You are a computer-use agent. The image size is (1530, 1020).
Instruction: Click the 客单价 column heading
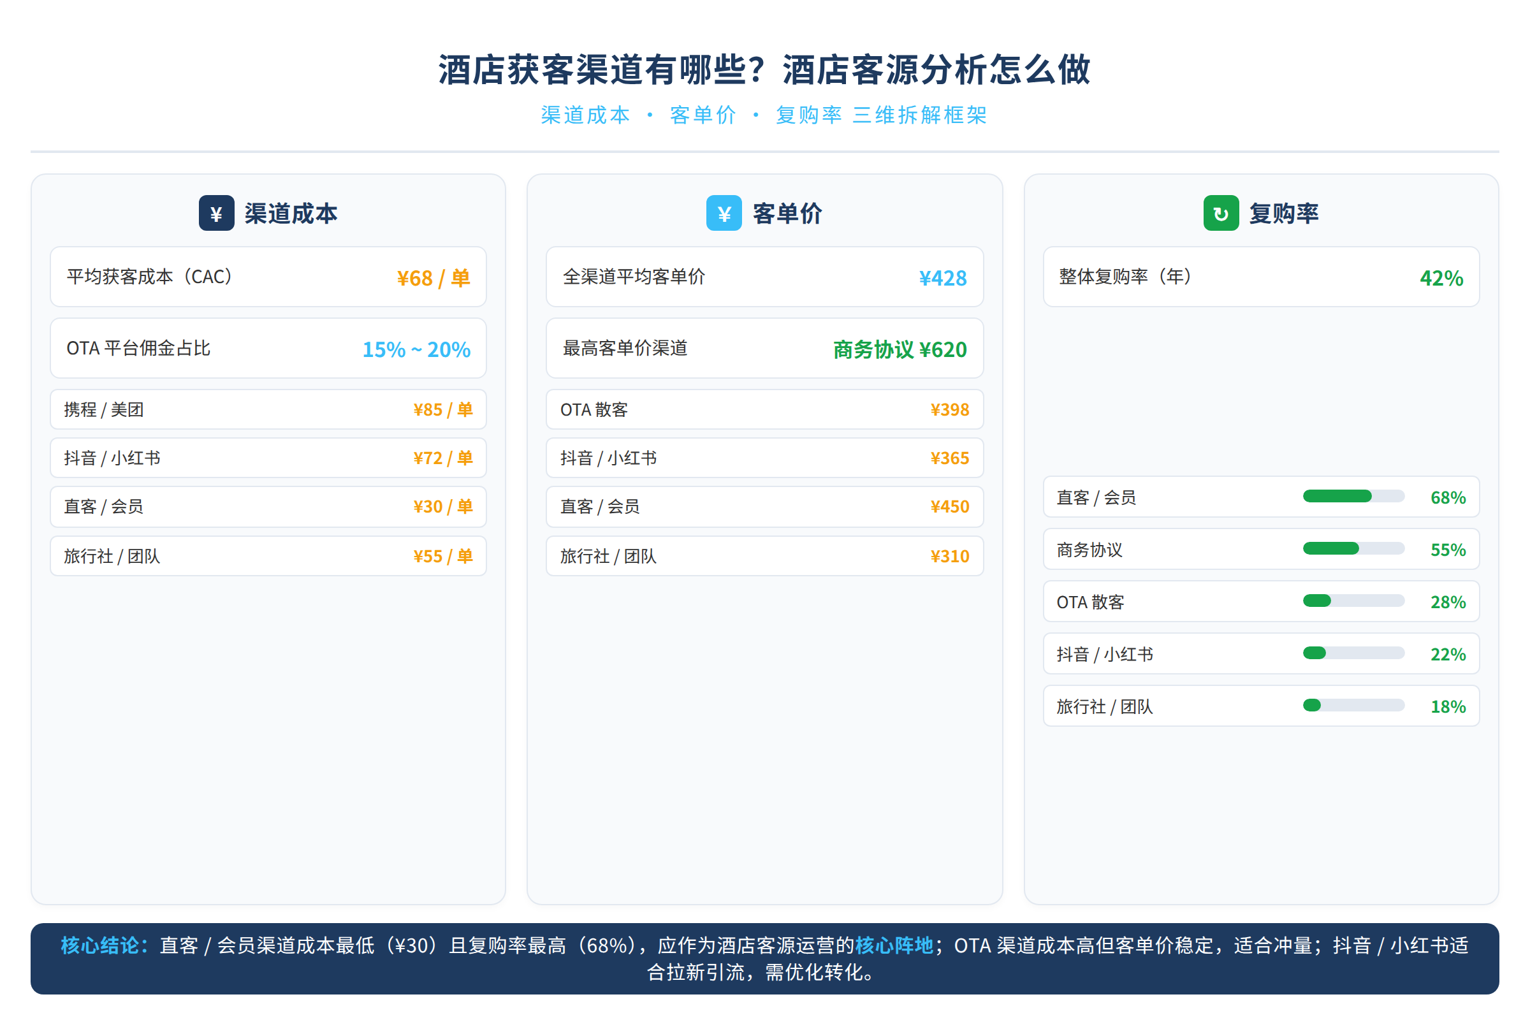point(788,214)
